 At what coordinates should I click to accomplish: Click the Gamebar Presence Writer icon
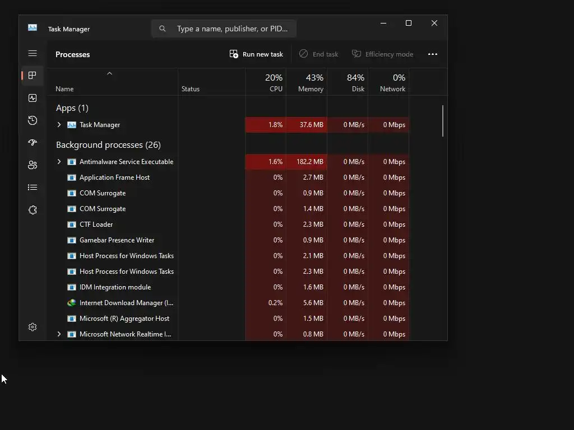72,240
